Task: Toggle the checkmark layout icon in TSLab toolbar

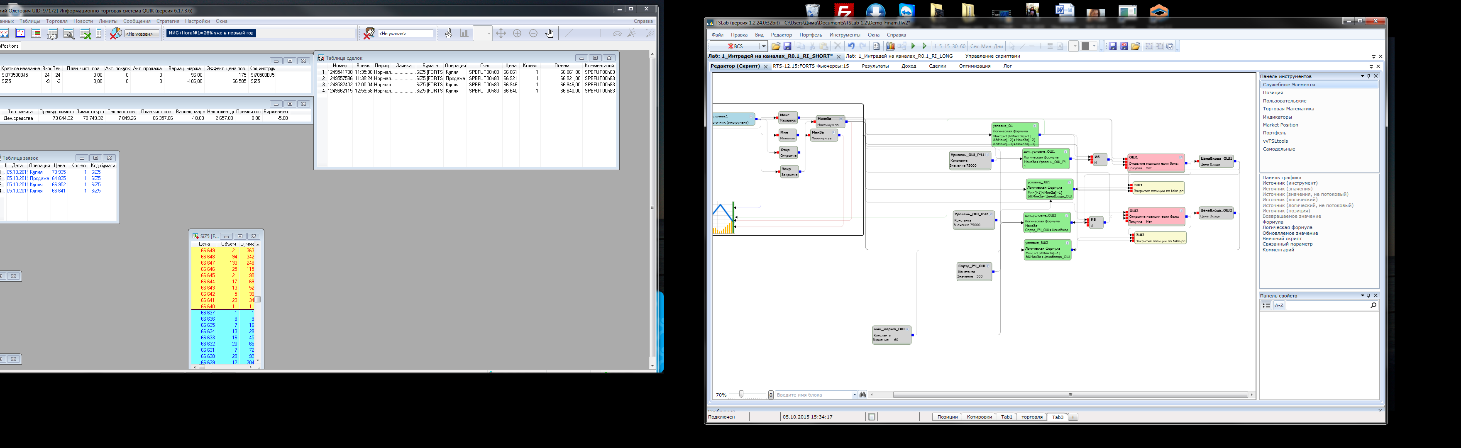Action: pos(1170,46)
